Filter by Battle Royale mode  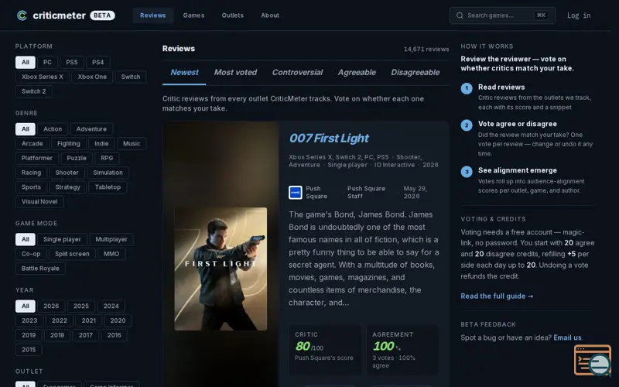pos(40,269)
